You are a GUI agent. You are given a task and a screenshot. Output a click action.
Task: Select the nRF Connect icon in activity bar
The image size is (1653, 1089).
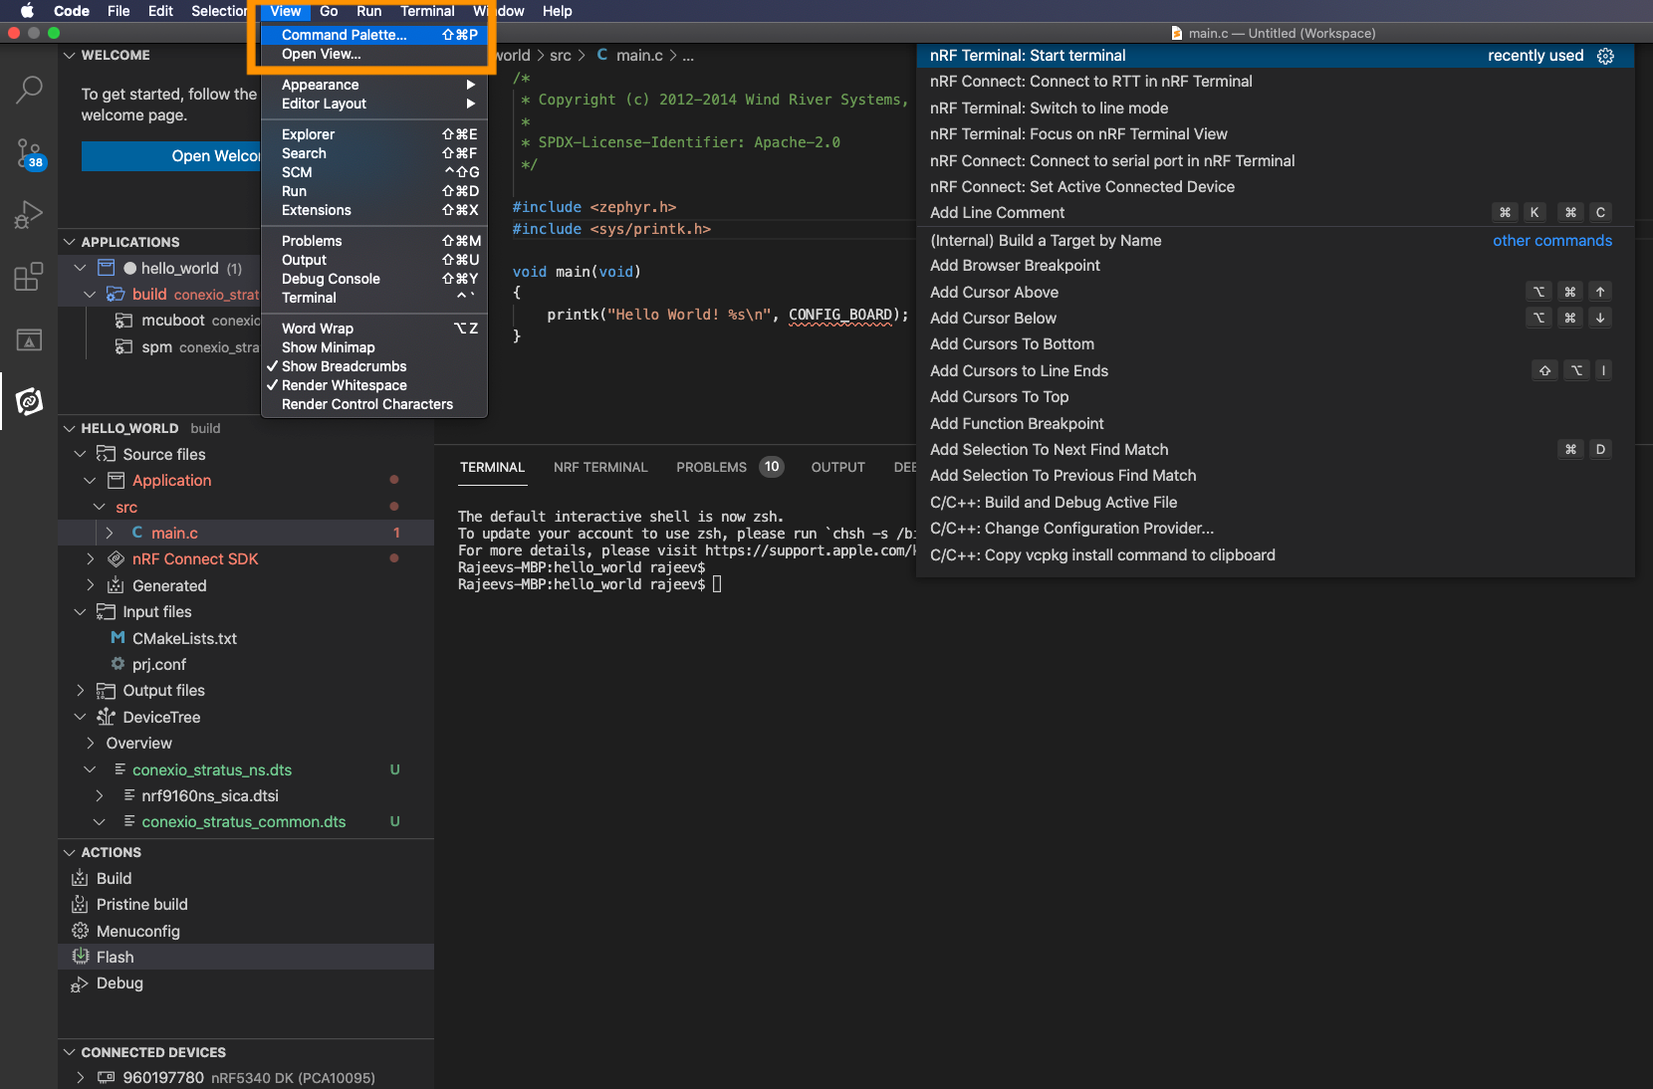click(x=29, y=401)
